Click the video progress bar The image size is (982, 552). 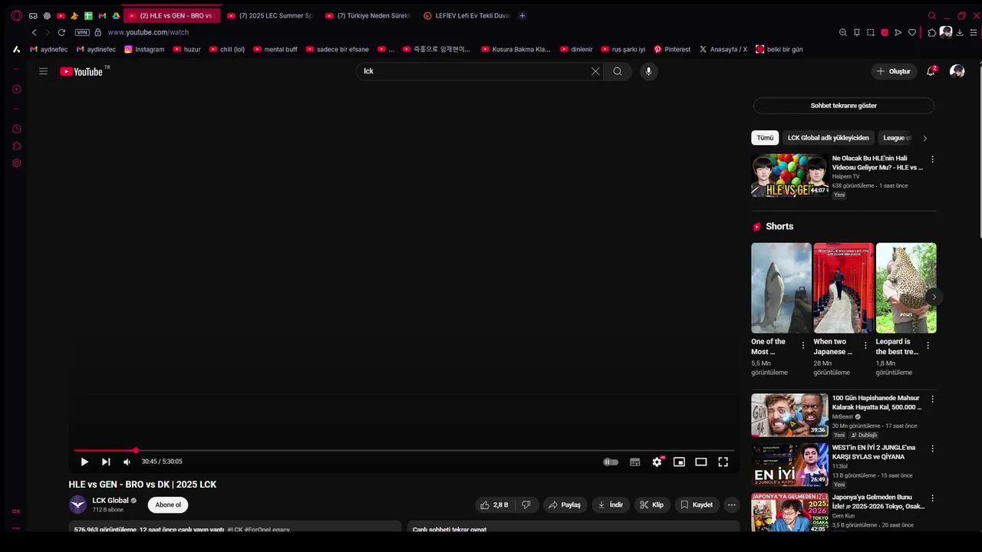404,451
